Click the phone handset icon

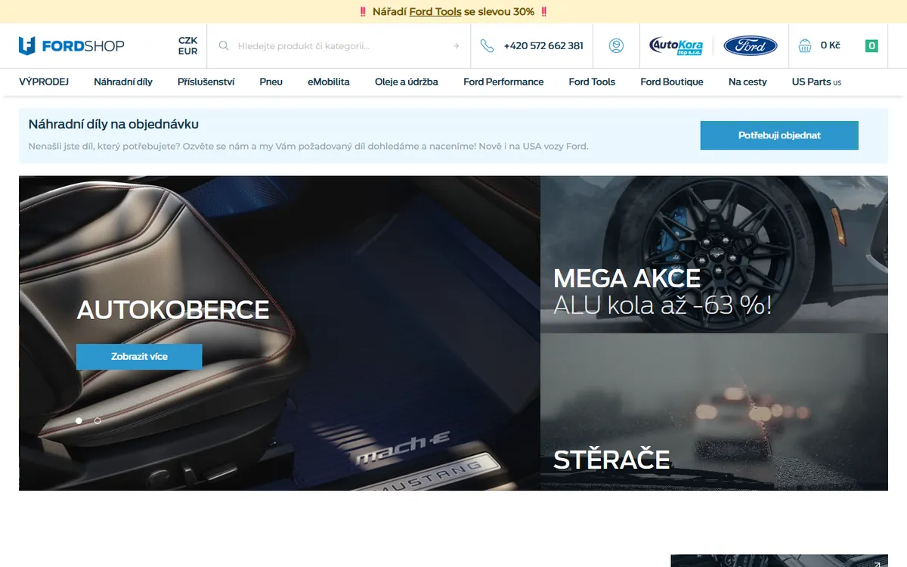(487, 46)
